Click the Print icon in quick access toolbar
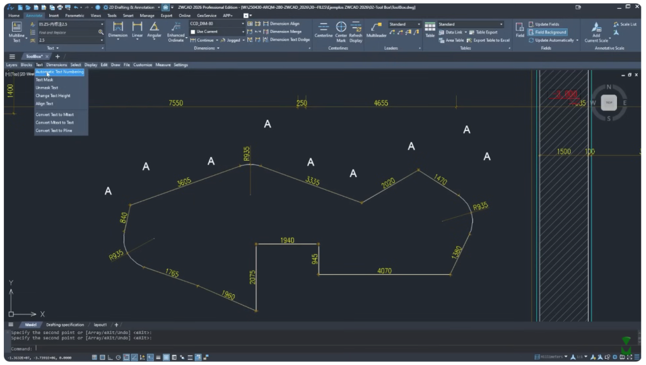 click(x=60, y=8)
